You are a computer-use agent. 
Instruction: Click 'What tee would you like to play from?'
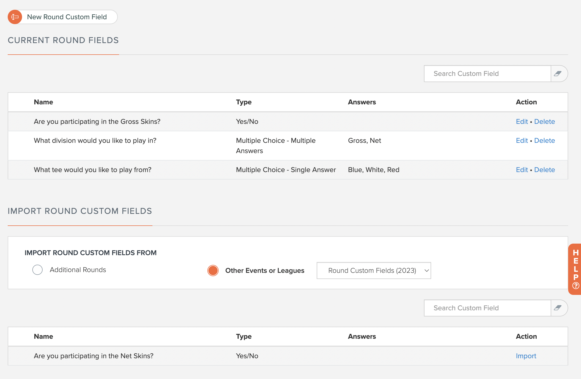(93, 170)
